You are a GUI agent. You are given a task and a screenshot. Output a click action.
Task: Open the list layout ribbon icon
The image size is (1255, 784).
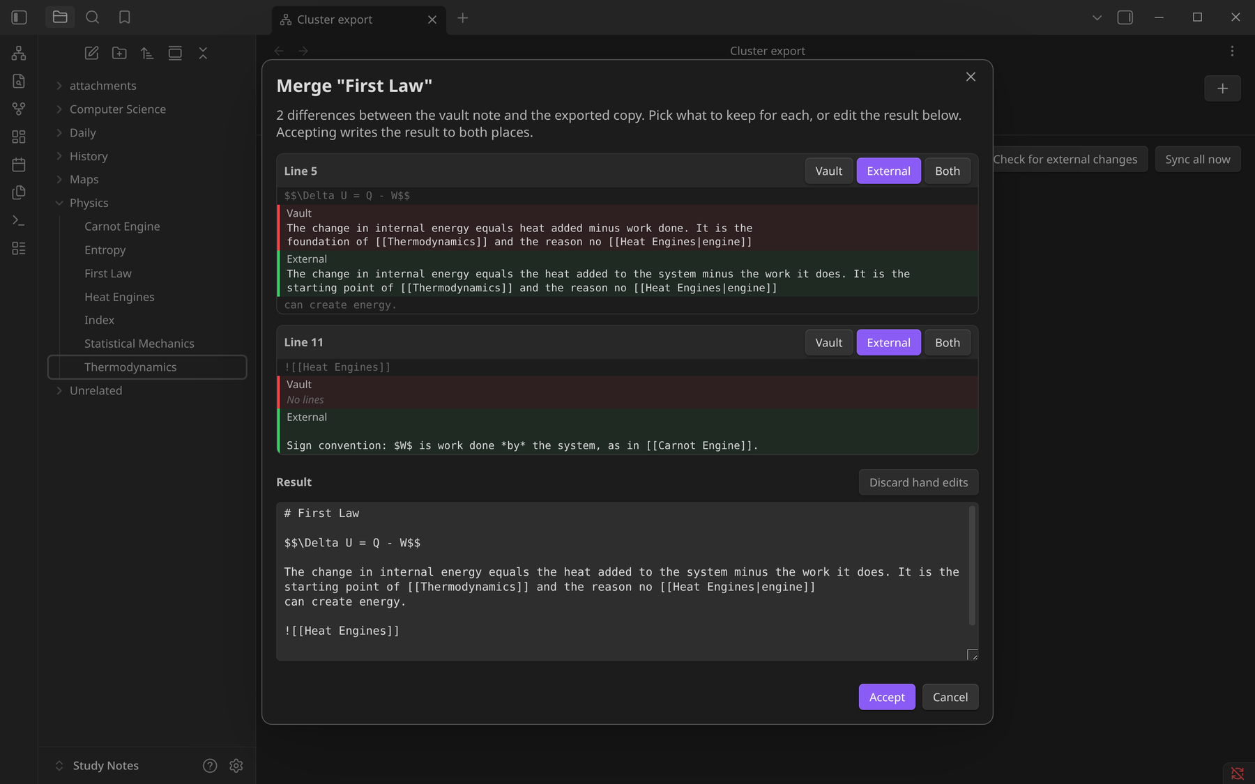tap(19, 248)
